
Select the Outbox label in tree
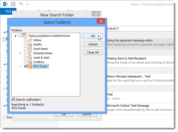tap(39, 62)
